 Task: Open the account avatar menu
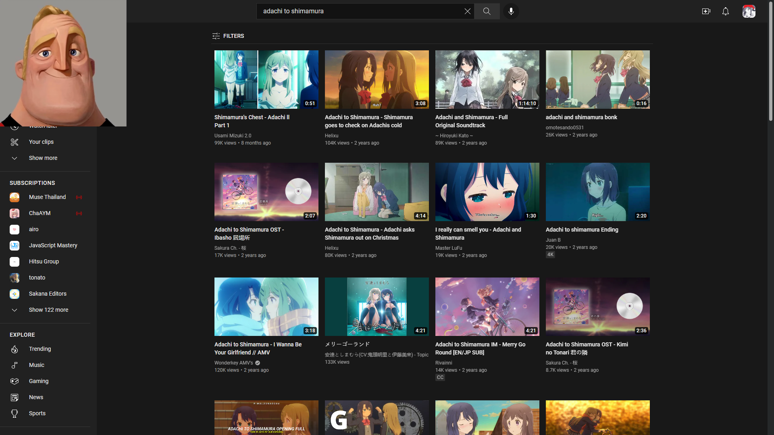pyautogui.click(x=749, y=11)
